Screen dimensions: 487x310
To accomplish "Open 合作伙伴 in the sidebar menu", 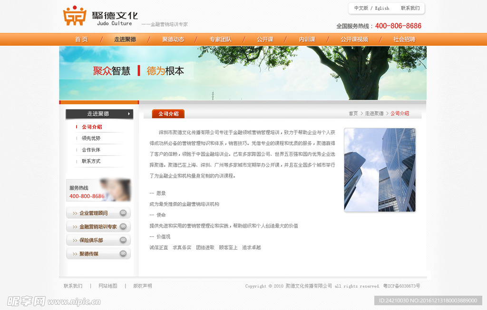I will point(91,150).
